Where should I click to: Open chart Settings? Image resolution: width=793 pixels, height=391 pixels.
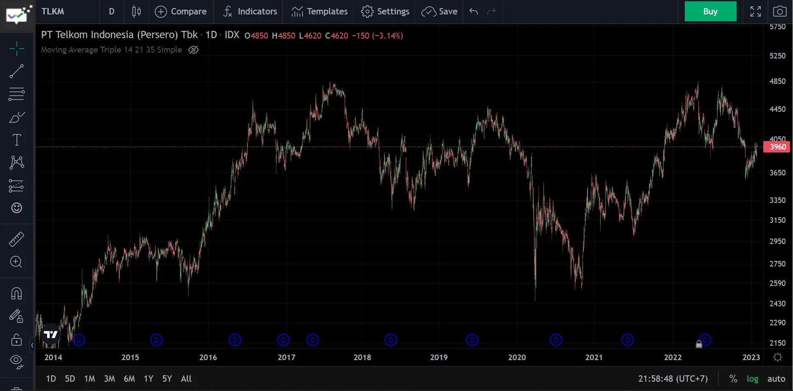385,11
